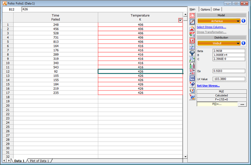Open the four-panel overlay plots icon
This screenshot has width=251, height=165.
tap(192, 47)
